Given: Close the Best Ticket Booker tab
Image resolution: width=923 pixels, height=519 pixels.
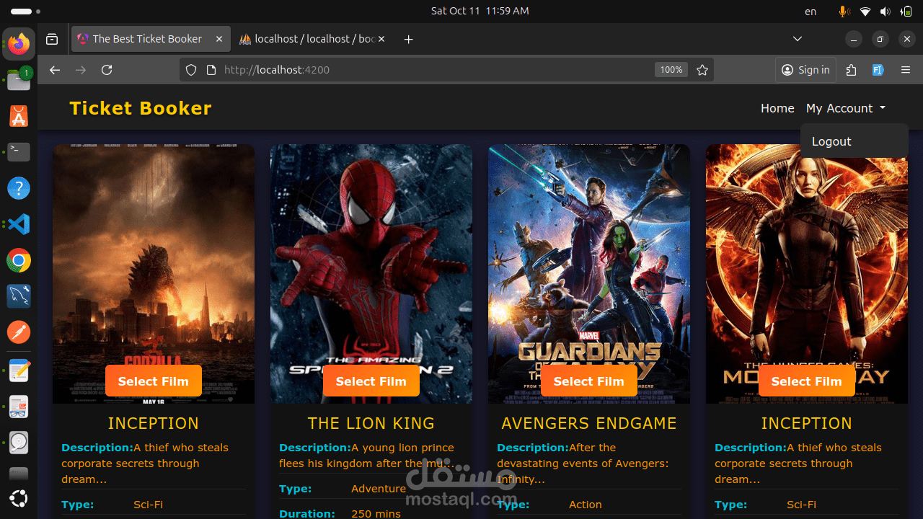Looking at the screenshot, I should [219, 39].
